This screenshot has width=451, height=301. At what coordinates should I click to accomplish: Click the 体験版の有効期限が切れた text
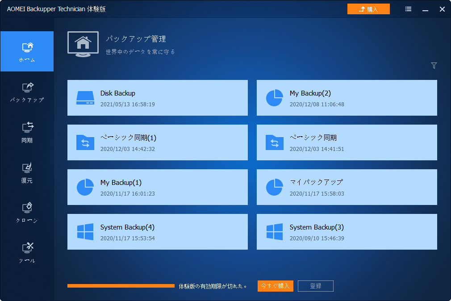(x=213, y=286)
